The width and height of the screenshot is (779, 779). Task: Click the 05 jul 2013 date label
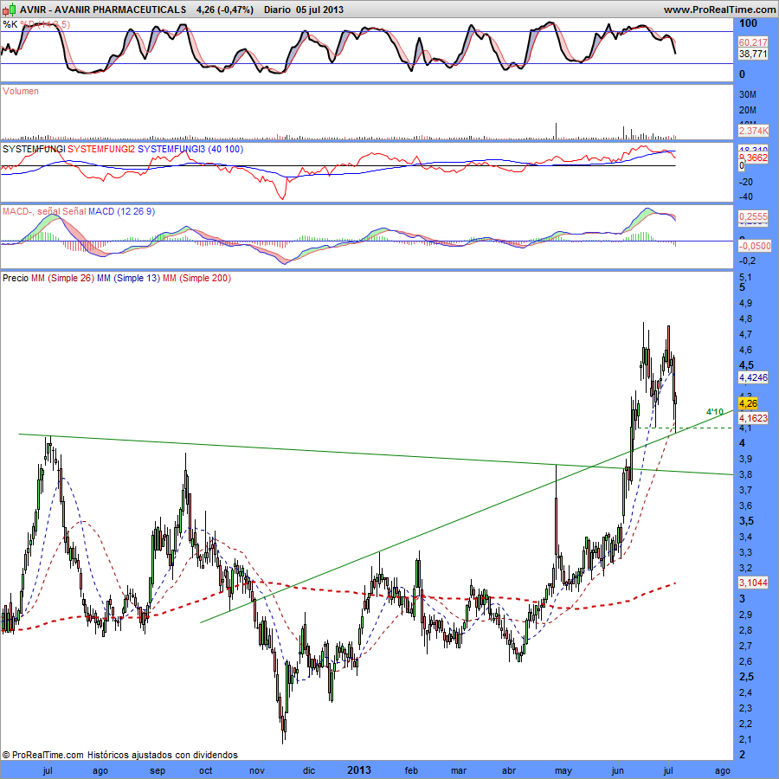pos(319,10)
